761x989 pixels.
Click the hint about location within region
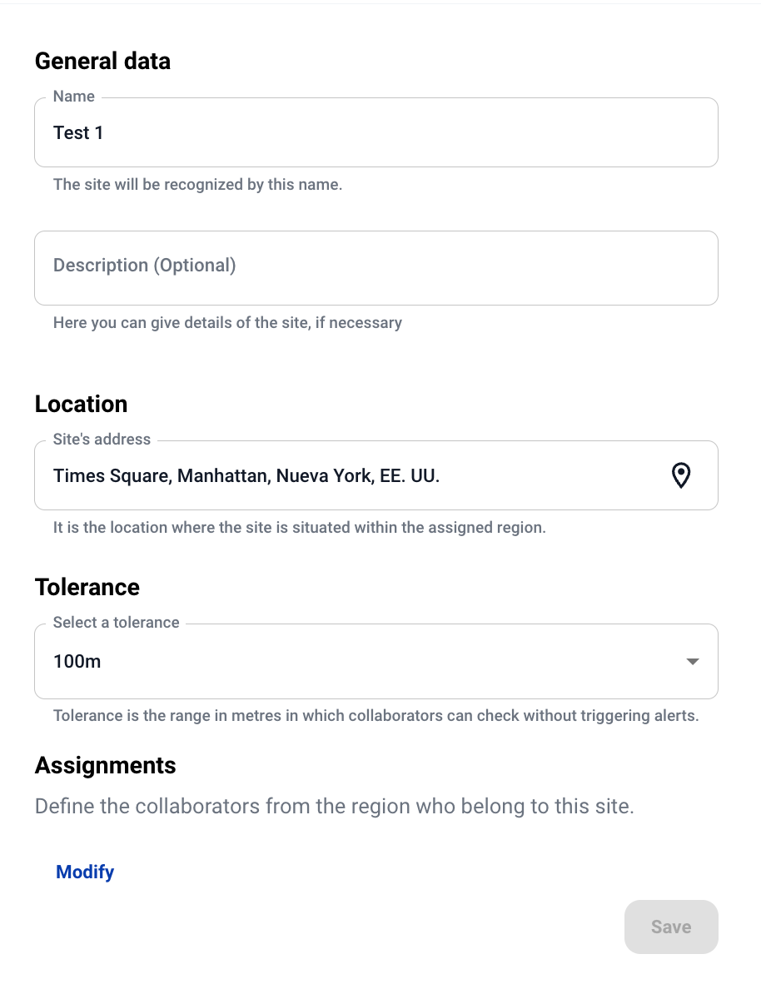click(x=299, y=527)
